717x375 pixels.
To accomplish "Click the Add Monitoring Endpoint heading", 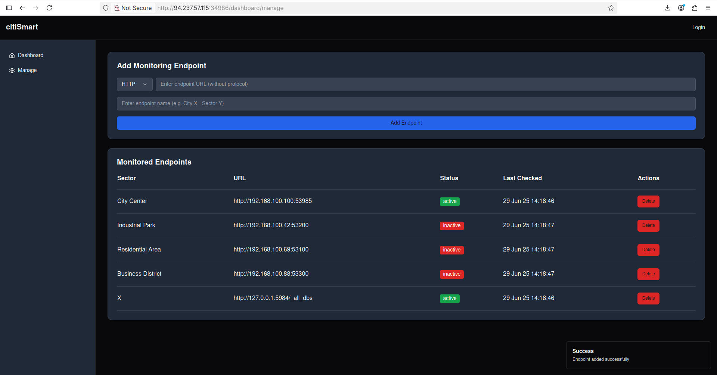I will [161, 66].
